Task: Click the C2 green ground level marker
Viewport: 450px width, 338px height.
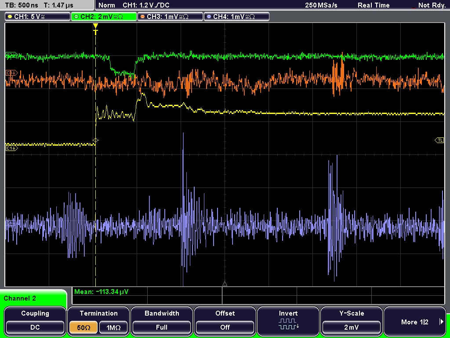Action: [11, 55]
